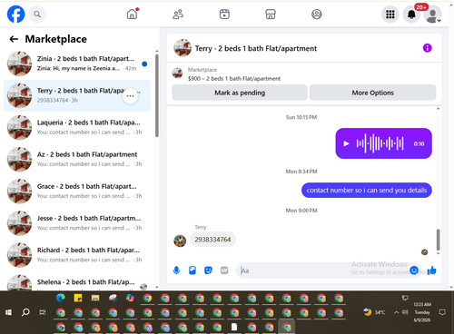Open the account profile avatar menu
This screenshot has width=454, height=334.
432,15
